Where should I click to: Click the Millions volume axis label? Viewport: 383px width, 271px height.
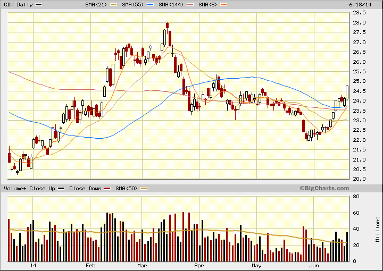point(377,228)
